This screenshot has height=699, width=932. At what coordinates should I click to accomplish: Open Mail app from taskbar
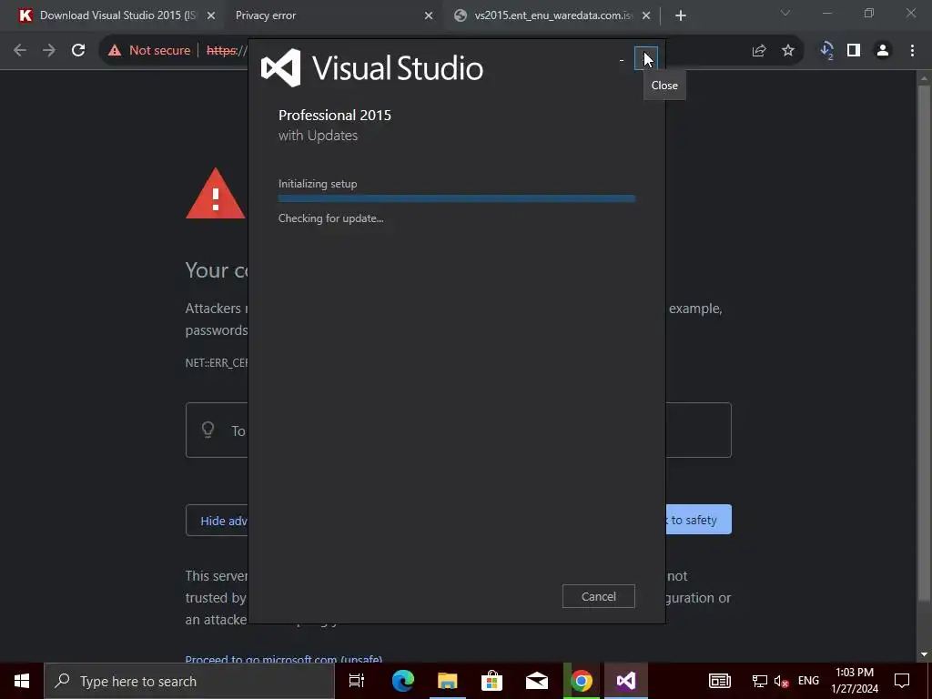point(537,681)
